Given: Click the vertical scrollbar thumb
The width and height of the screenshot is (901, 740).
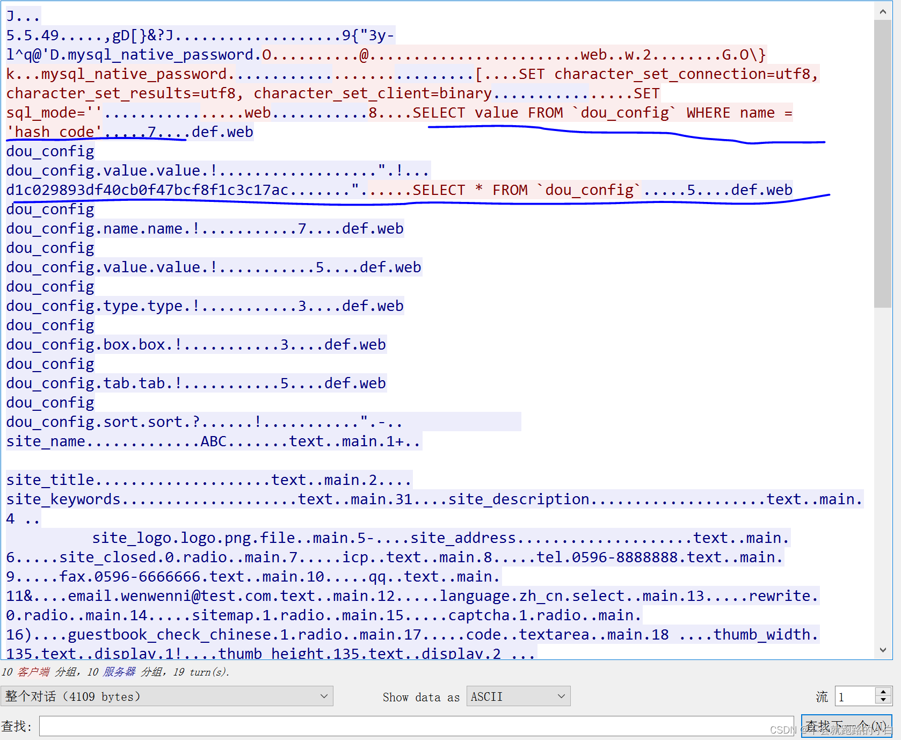Looking at the screenshot, I should [x=883, y=164].
